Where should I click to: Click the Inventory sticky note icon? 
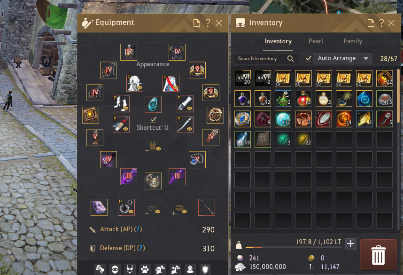[x=371, y=23]
